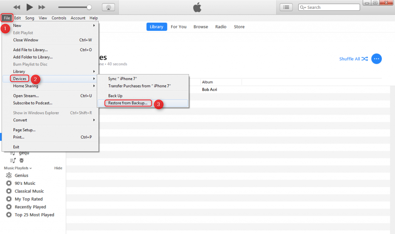Viewport: 395px width, 234px height.
Task: Open the AirPlay output button
Action: (108, 7)
